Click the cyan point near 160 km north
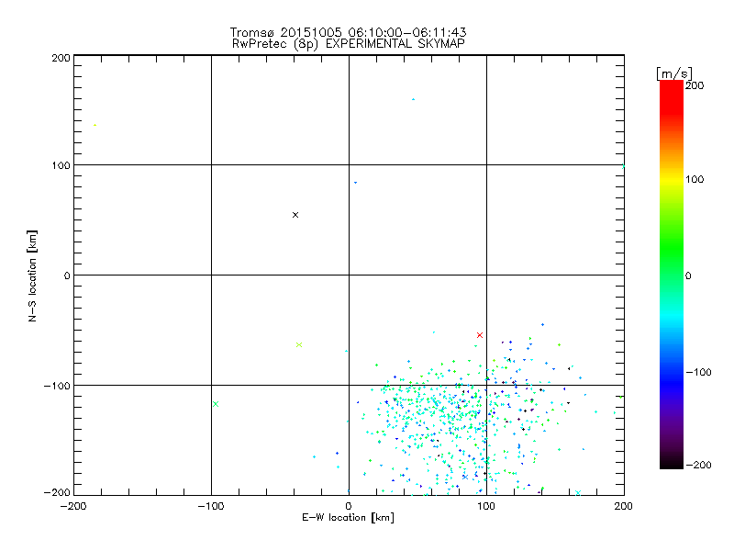Image resolution: width=734 pixels, height=551 pixels. pyautogui.click(x=413, y=99)
